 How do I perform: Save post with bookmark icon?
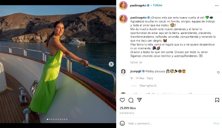point(217,100)
